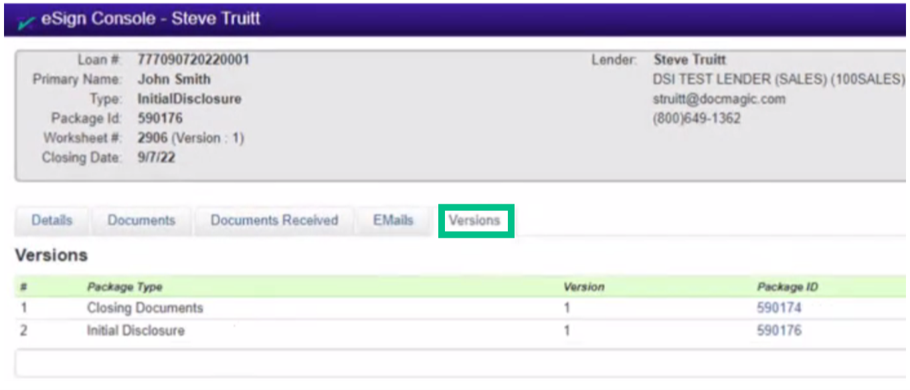Click the eSign checkmark logo icon
The height and width of the screenshot is (390, 910).
click(26, 21)
